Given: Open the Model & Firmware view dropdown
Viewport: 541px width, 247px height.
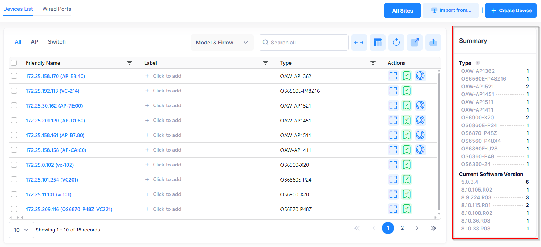Looking at the screenshot, I should (x=222, y=43).
